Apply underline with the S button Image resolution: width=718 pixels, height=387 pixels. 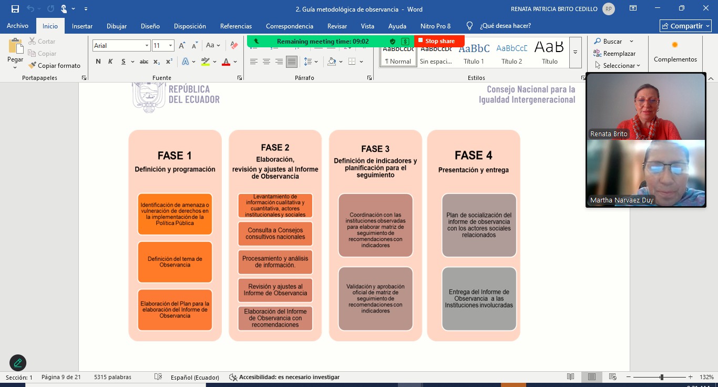(x=124, y=62)
